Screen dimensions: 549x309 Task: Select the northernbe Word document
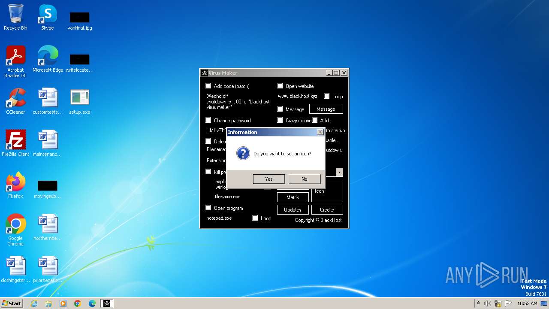click(x=48, y=227)
